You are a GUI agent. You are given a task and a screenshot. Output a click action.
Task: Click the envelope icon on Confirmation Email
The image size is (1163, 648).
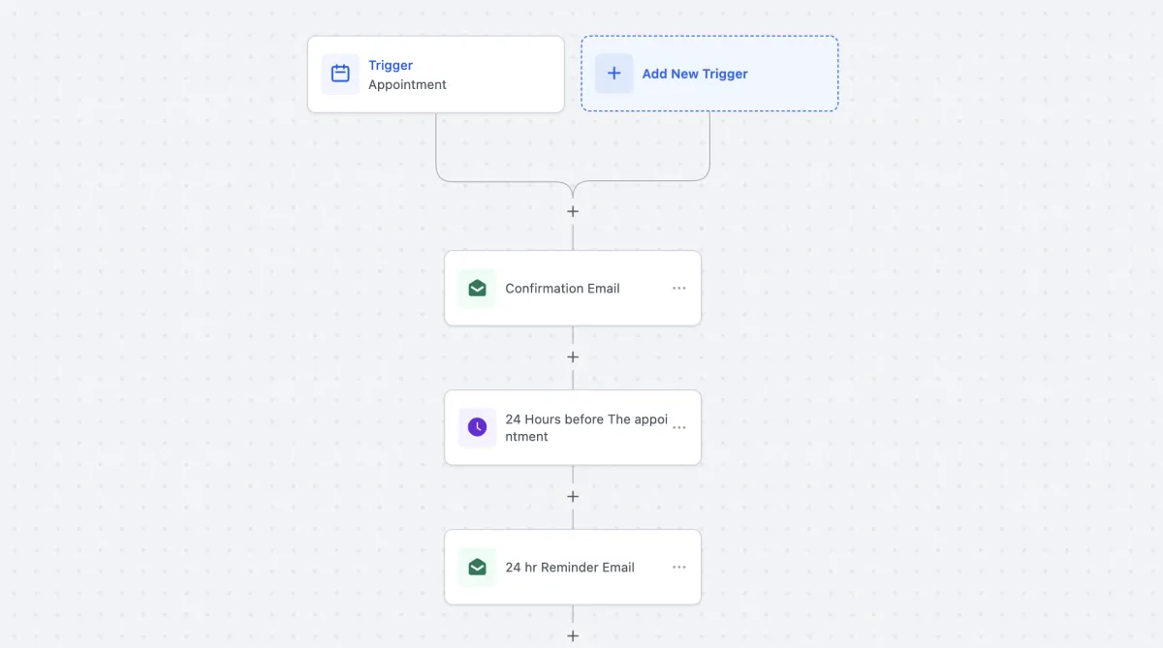[x=477, y=289]
